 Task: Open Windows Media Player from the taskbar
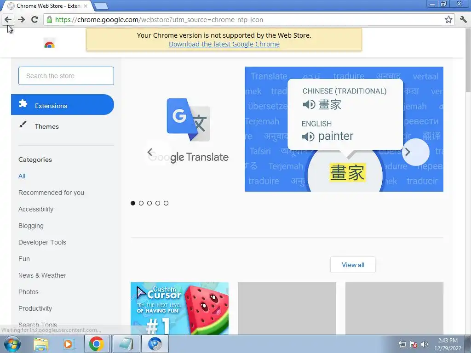pyautogui.click(x=69, y=344)
